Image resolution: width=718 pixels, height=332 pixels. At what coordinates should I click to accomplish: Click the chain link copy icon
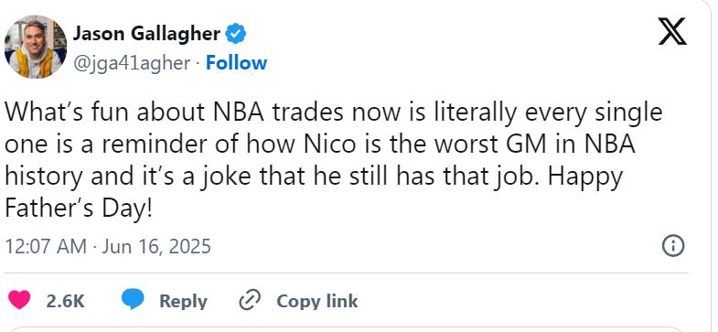tap(250, 300)
